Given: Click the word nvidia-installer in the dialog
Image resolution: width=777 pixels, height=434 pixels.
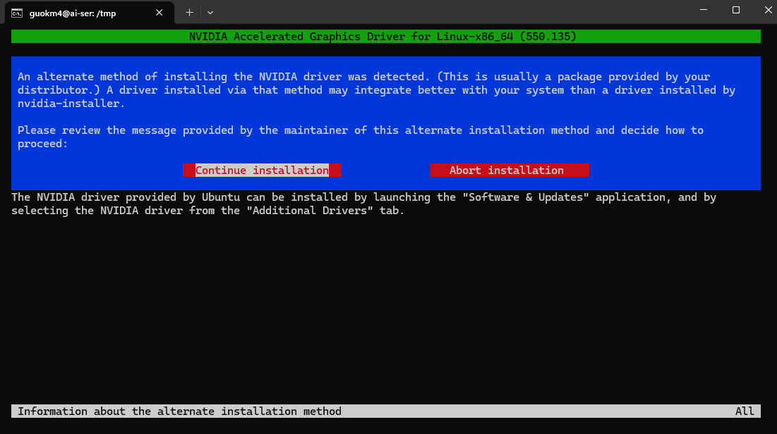Looking at the screenshot, I should [71, 104].
